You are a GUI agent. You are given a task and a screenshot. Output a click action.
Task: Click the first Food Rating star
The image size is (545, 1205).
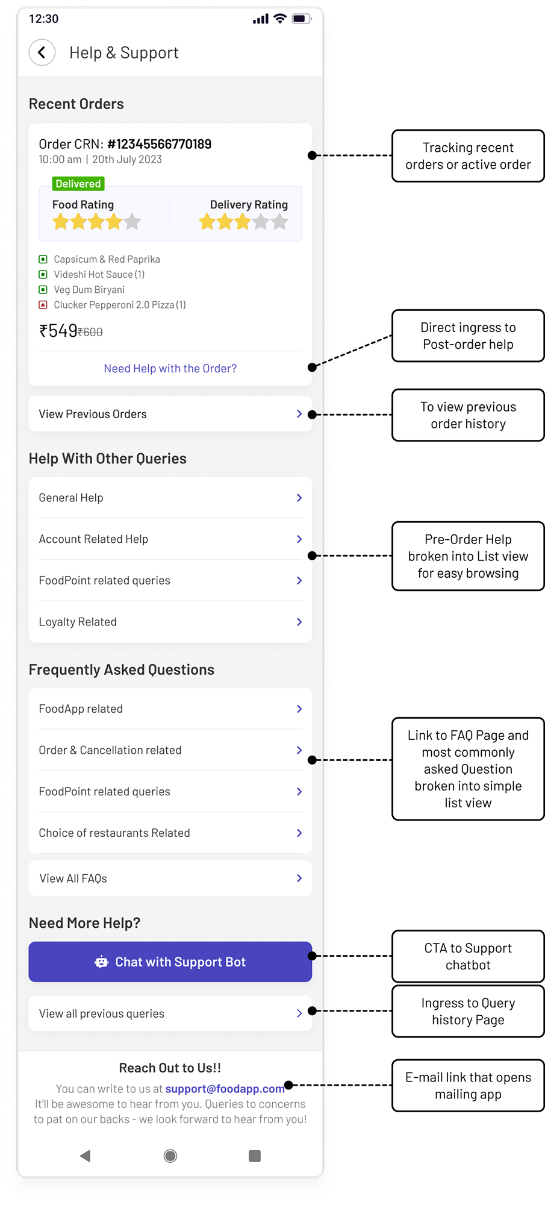pyautogui.click(x=60, y=222)
